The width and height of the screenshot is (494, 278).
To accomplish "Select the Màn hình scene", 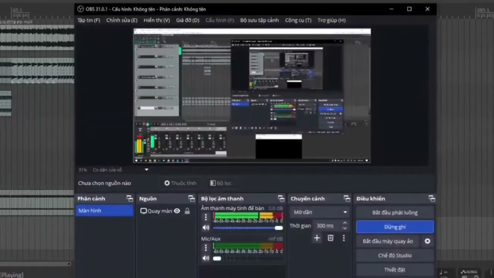I will point(105,210).
